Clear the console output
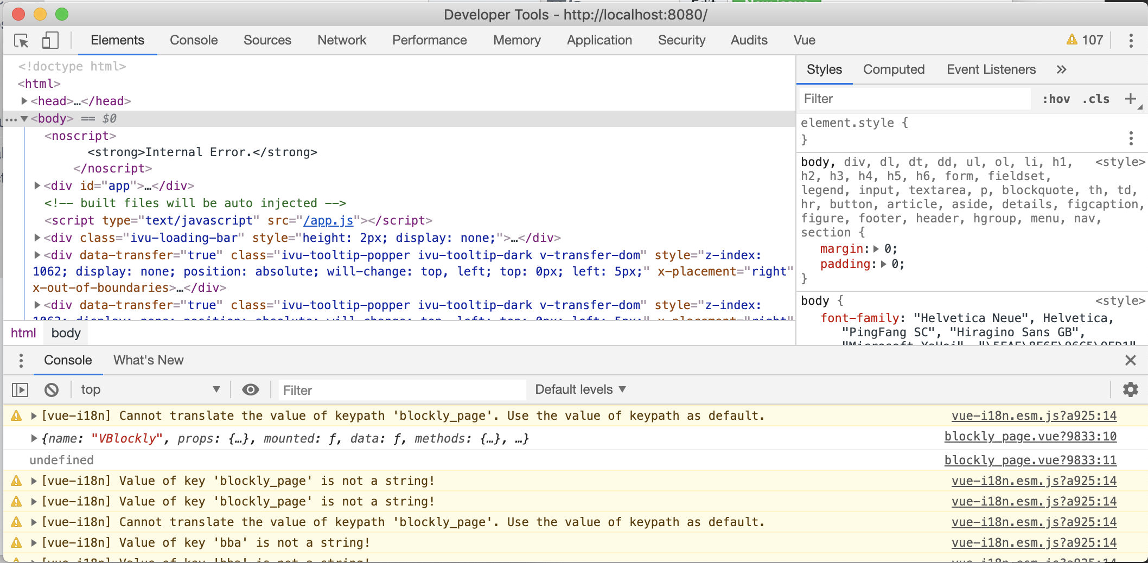This screenshot has height=563, width=1148. (52, 389)
